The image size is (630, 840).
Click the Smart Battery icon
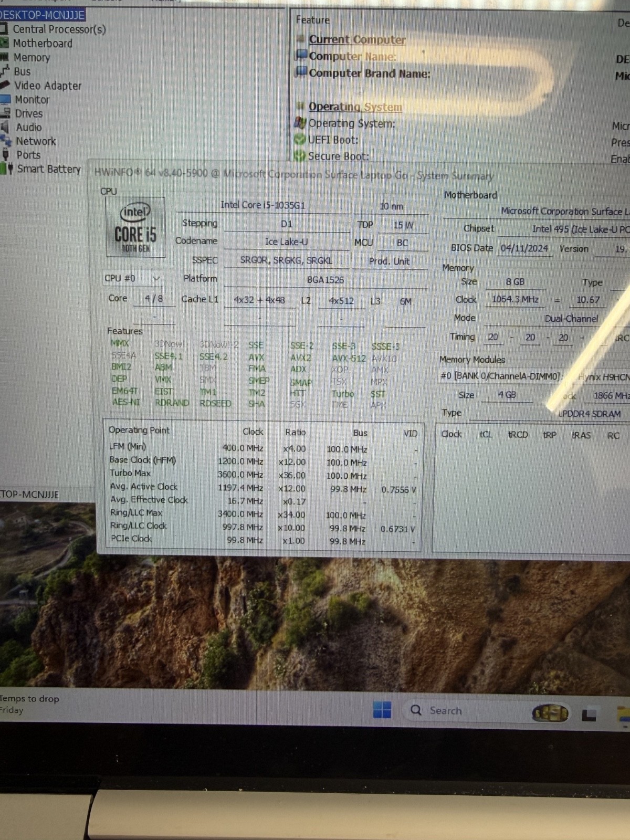7,169
